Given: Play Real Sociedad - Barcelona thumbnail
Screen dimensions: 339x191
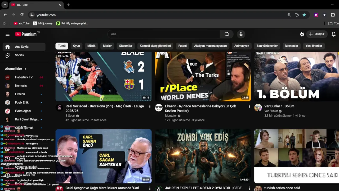Looking at the screenshot, I should [104, 76].
